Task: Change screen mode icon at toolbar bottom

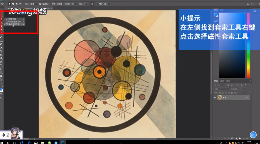Action: 1,98
